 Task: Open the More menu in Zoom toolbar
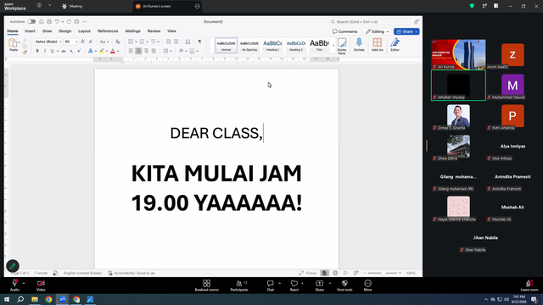(367, 286)
